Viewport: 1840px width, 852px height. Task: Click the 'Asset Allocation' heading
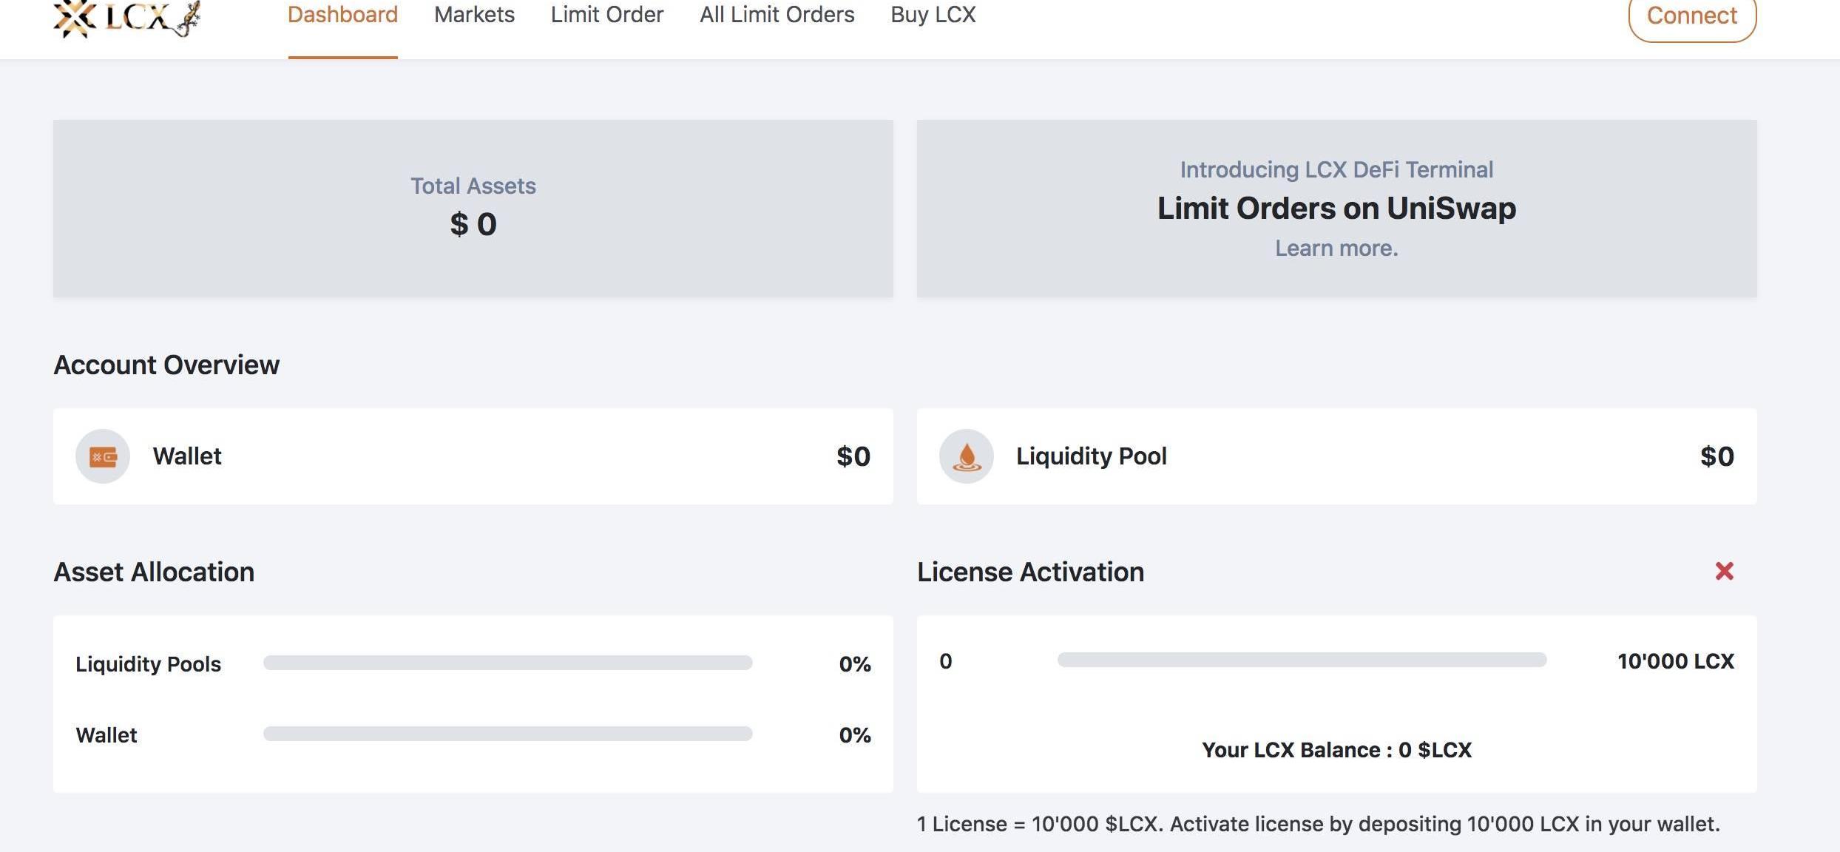click(x=154, y=572)
